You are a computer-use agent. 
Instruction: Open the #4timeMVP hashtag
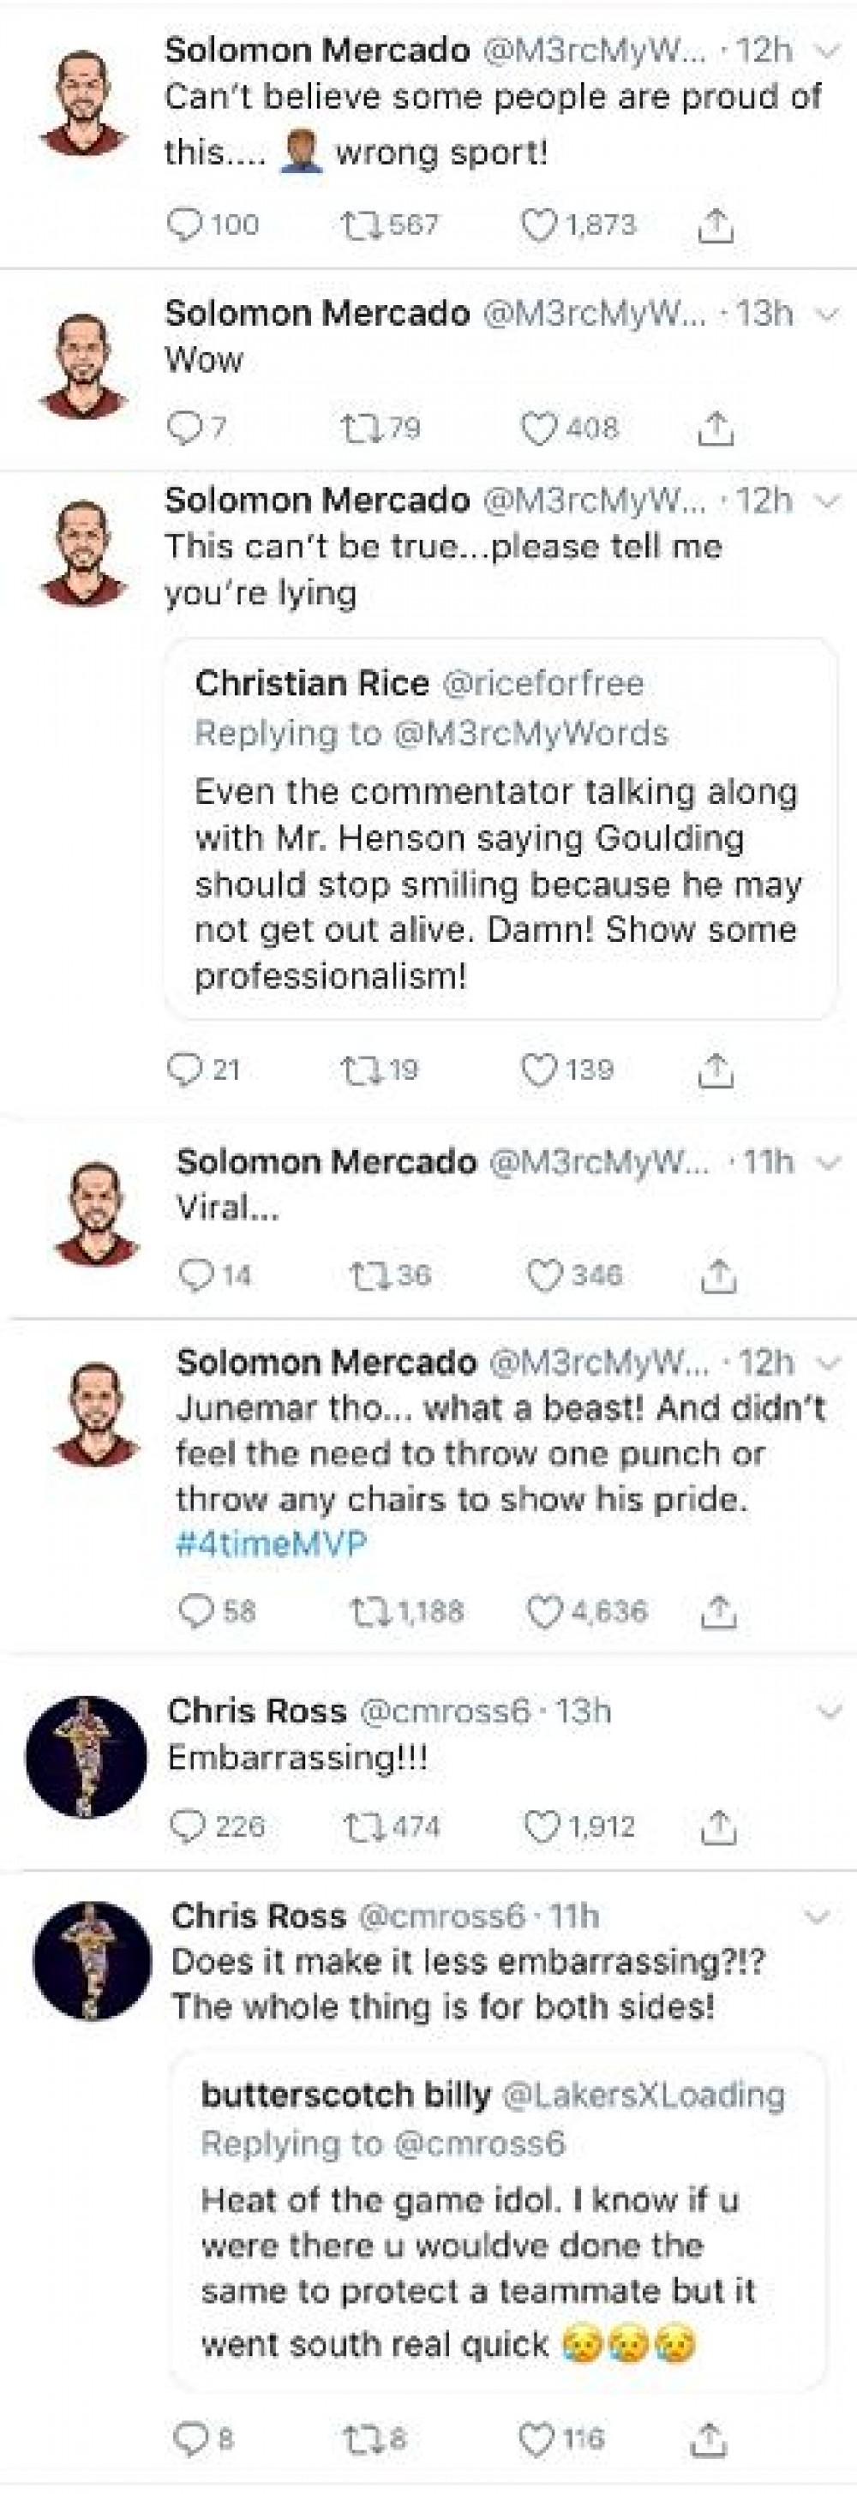coord(271,1543)
